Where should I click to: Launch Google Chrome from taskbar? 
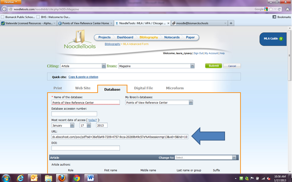[76, 178]
